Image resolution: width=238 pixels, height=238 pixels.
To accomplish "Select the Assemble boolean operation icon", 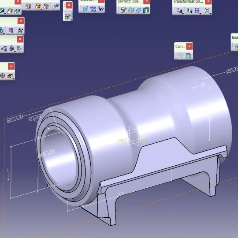I will [x=28, y=6].
